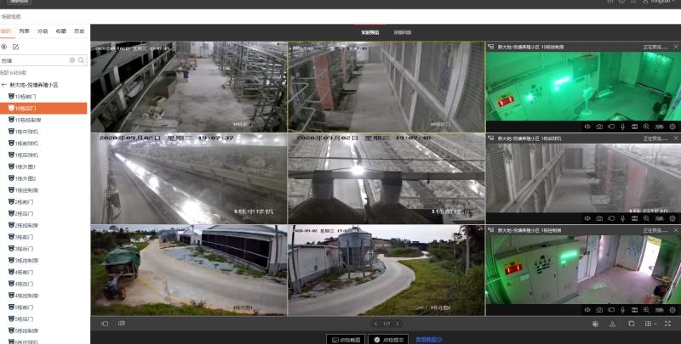Enable microphone talk on 10栋控制房 panel
Screen dimensions: 681x344
pos(623,127)
